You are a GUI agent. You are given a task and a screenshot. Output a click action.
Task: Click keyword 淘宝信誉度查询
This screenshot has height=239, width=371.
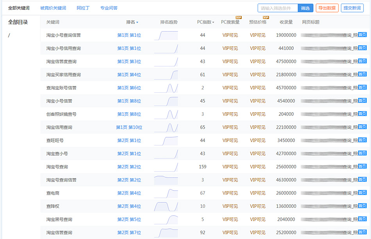click(x=62, y=62)
